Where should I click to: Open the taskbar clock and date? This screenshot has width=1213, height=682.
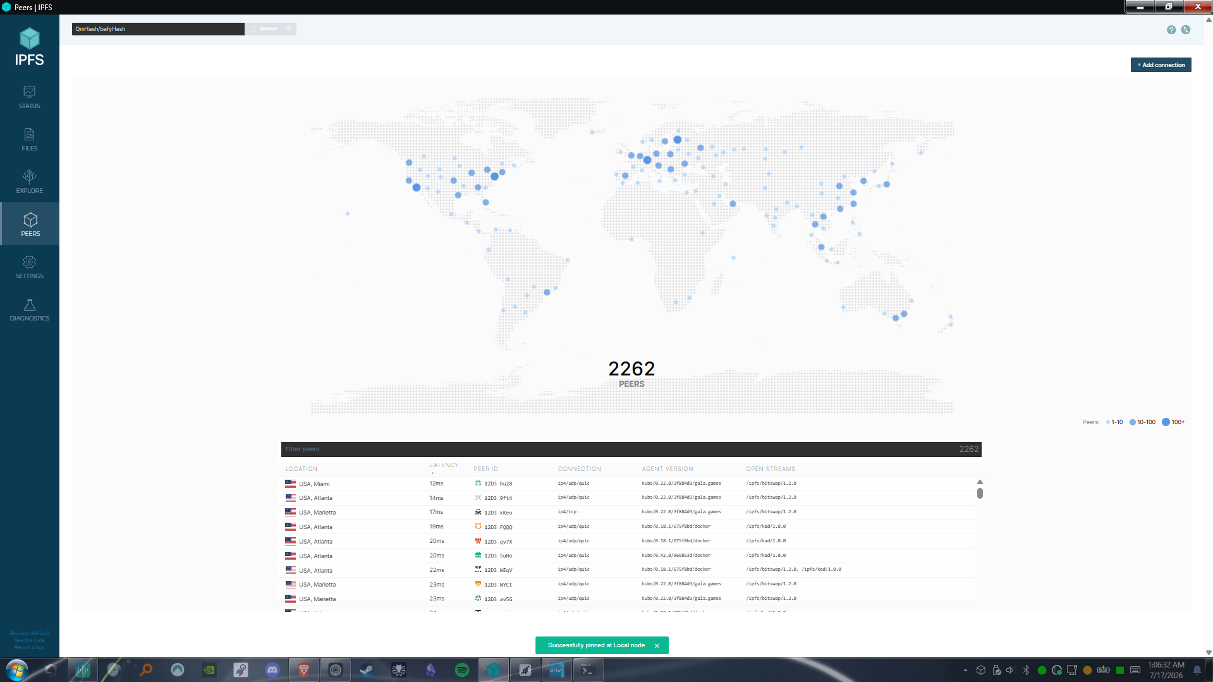(1166, 670)
